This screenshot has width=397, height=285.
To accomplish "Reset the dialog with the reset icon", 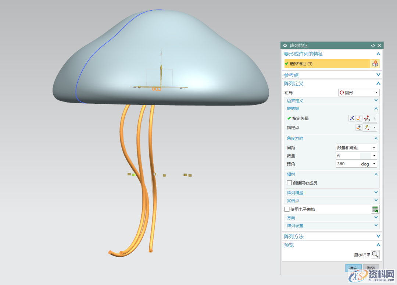I will point(373,46).
